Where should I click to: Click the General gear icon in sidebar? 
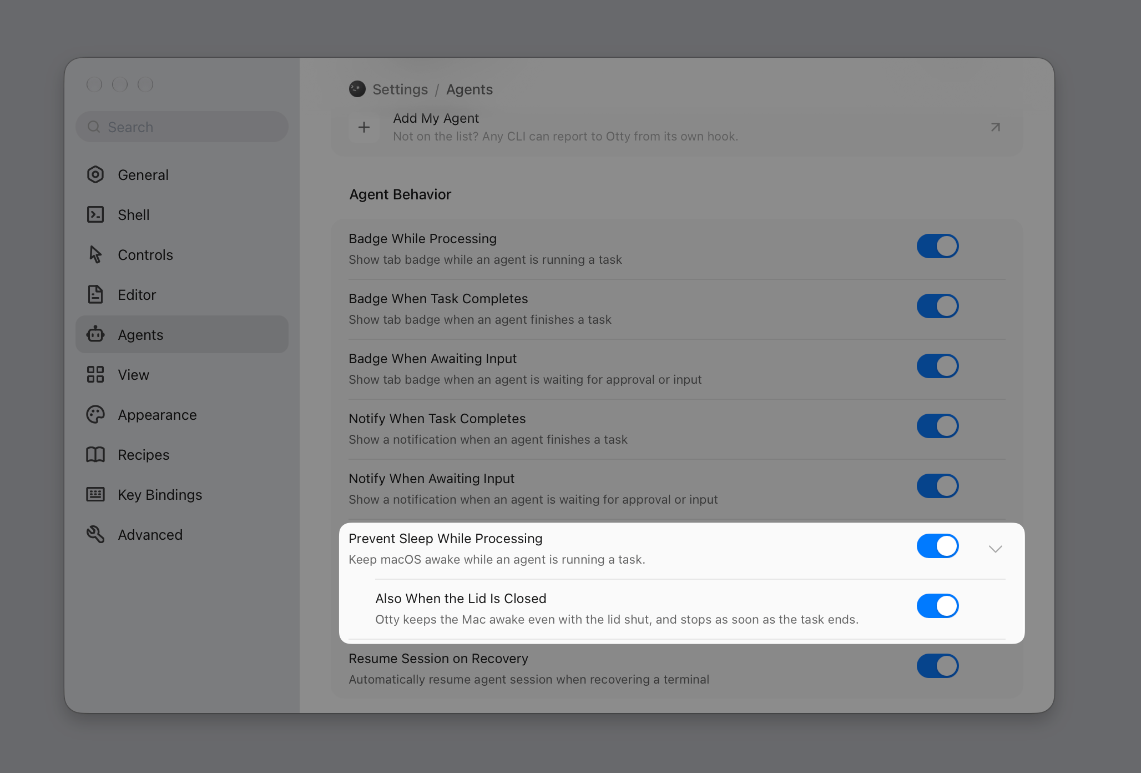pos(95,175)
